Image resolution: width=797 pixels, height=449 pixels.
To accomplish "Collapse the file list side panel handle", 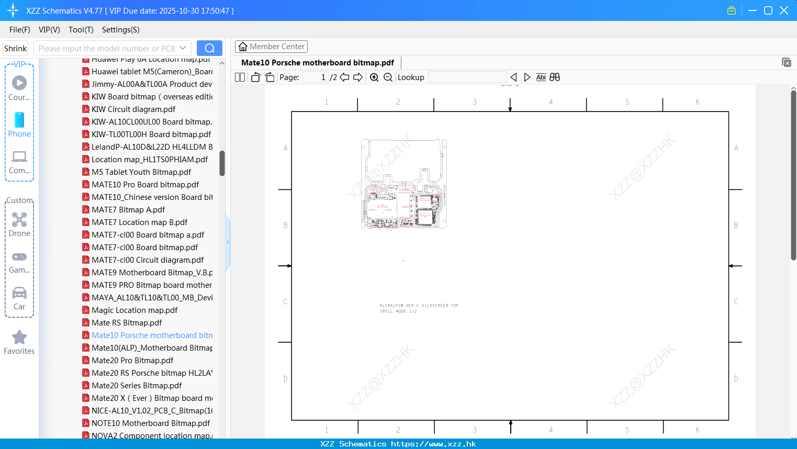I will [228, 242].
